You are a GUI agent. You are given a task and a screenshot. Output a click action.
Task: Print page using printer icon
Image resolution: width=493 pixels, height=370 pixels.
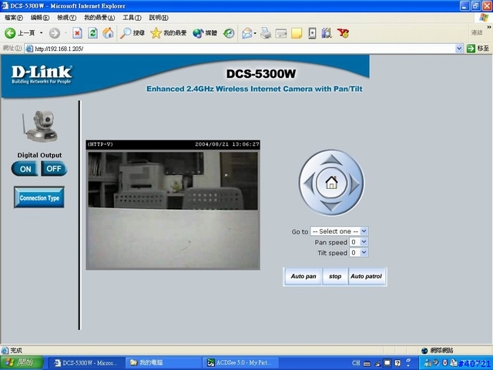click(x=266, y=33)
